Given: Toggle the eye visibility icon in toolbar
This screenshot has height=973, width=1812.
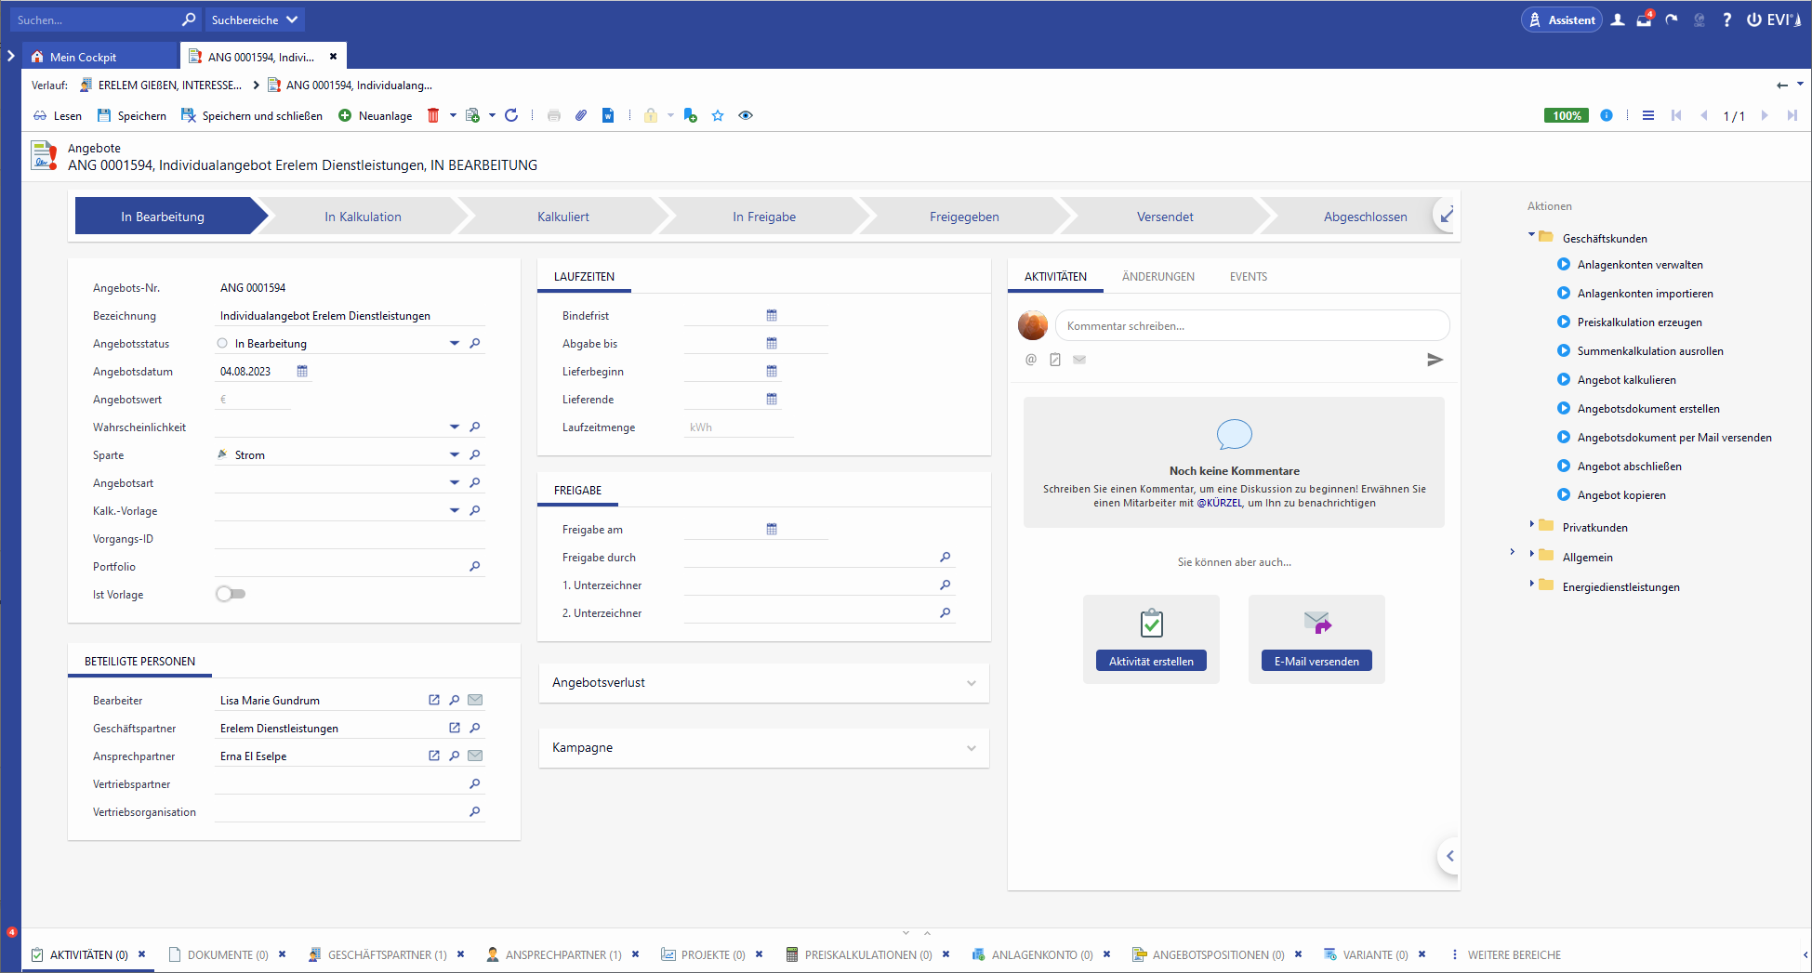Looking at the screenshot, I should pyautogui.click(x=746, y=115).
